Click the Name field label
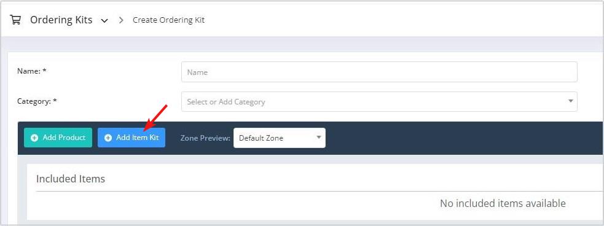This screenshot has width=604, height=226. [x=32, y=71]
